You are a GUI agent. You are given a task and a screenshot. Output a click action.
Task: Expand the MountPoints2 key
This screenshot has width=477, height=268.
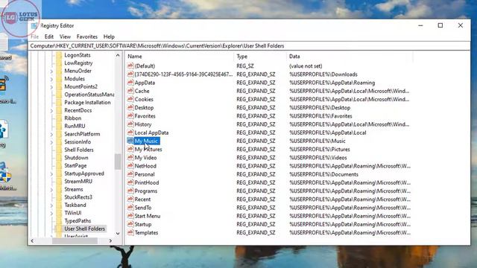51,87
